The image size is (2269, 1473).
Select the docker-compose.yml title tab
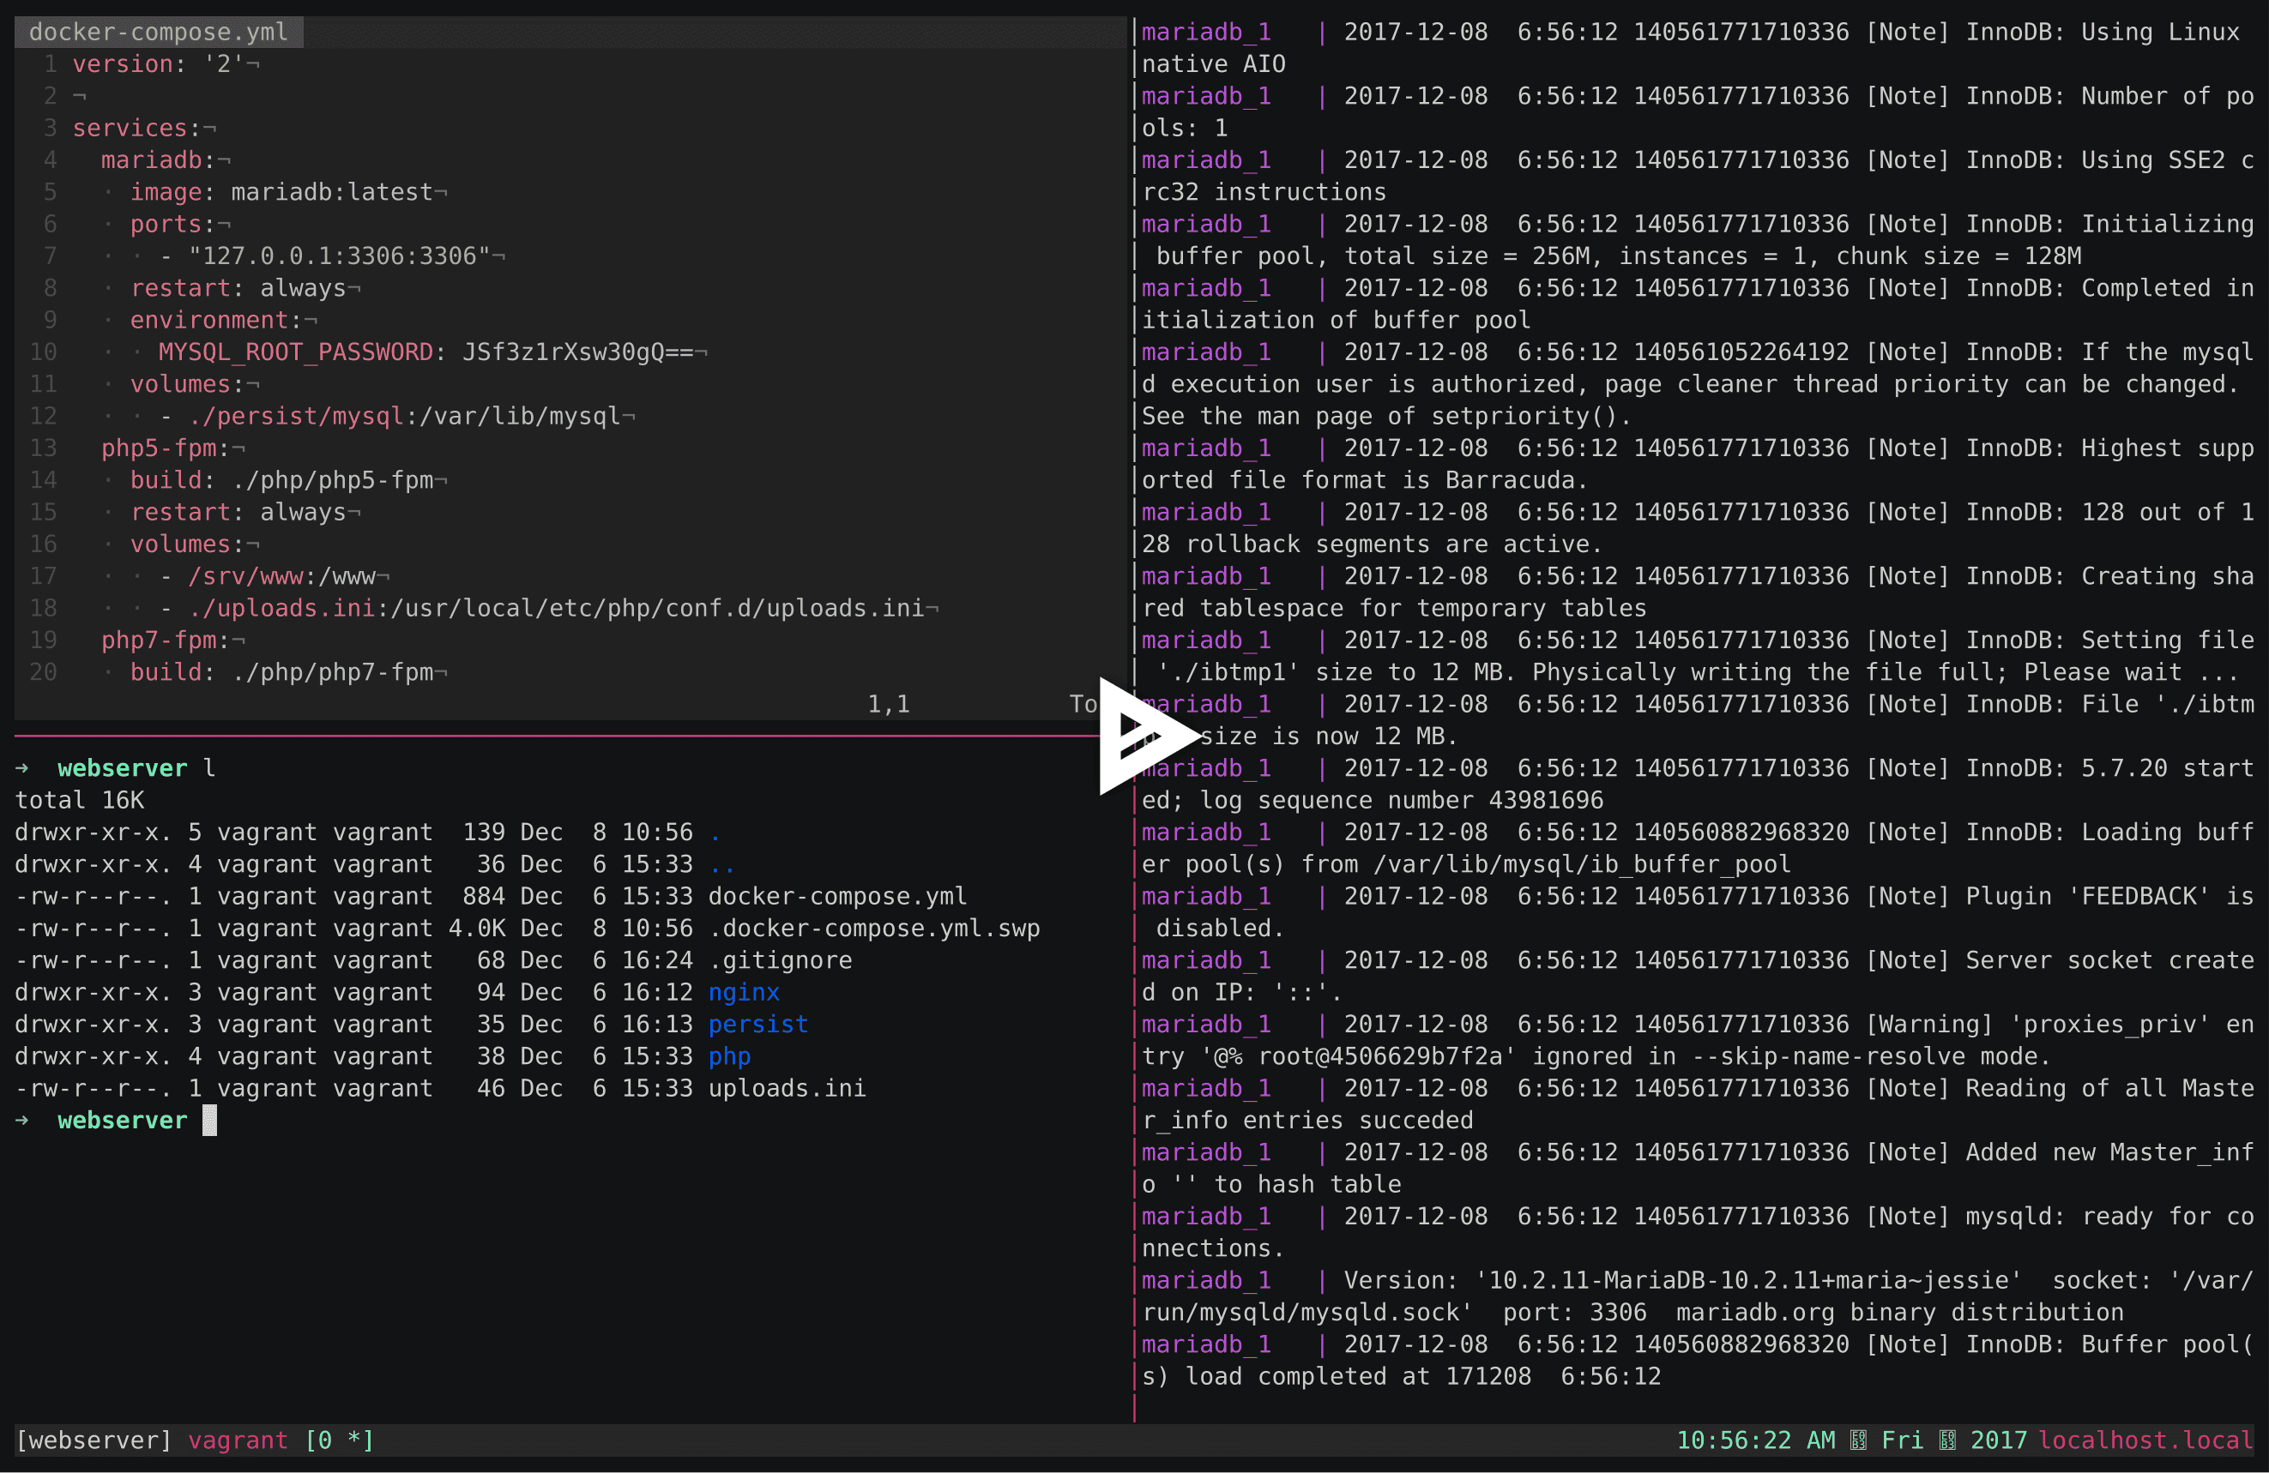[x=158, y=32]
